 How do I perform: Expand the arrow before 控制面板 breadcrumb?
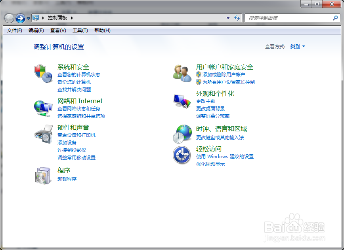coord(43,18)
